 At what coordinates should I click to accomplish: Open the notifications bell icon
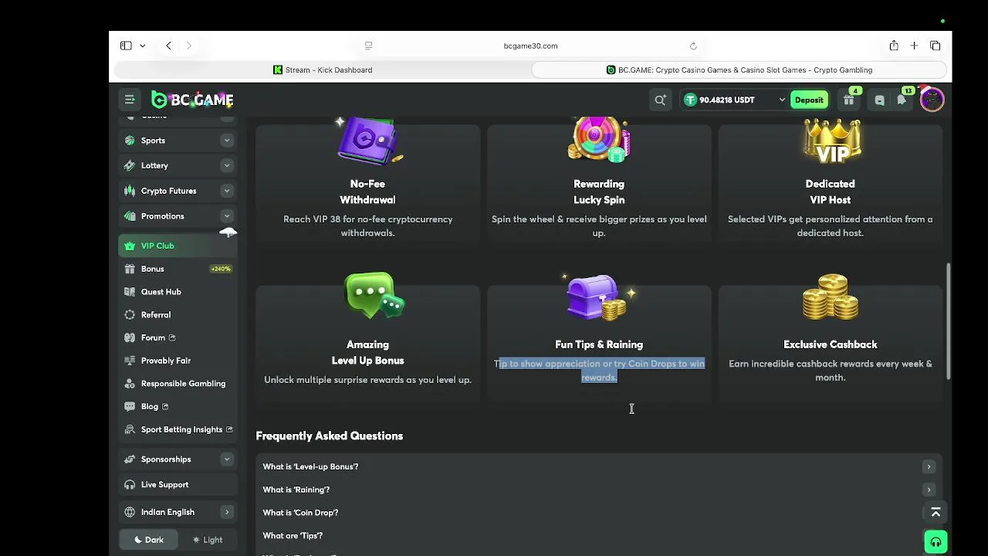pos(902,100)
